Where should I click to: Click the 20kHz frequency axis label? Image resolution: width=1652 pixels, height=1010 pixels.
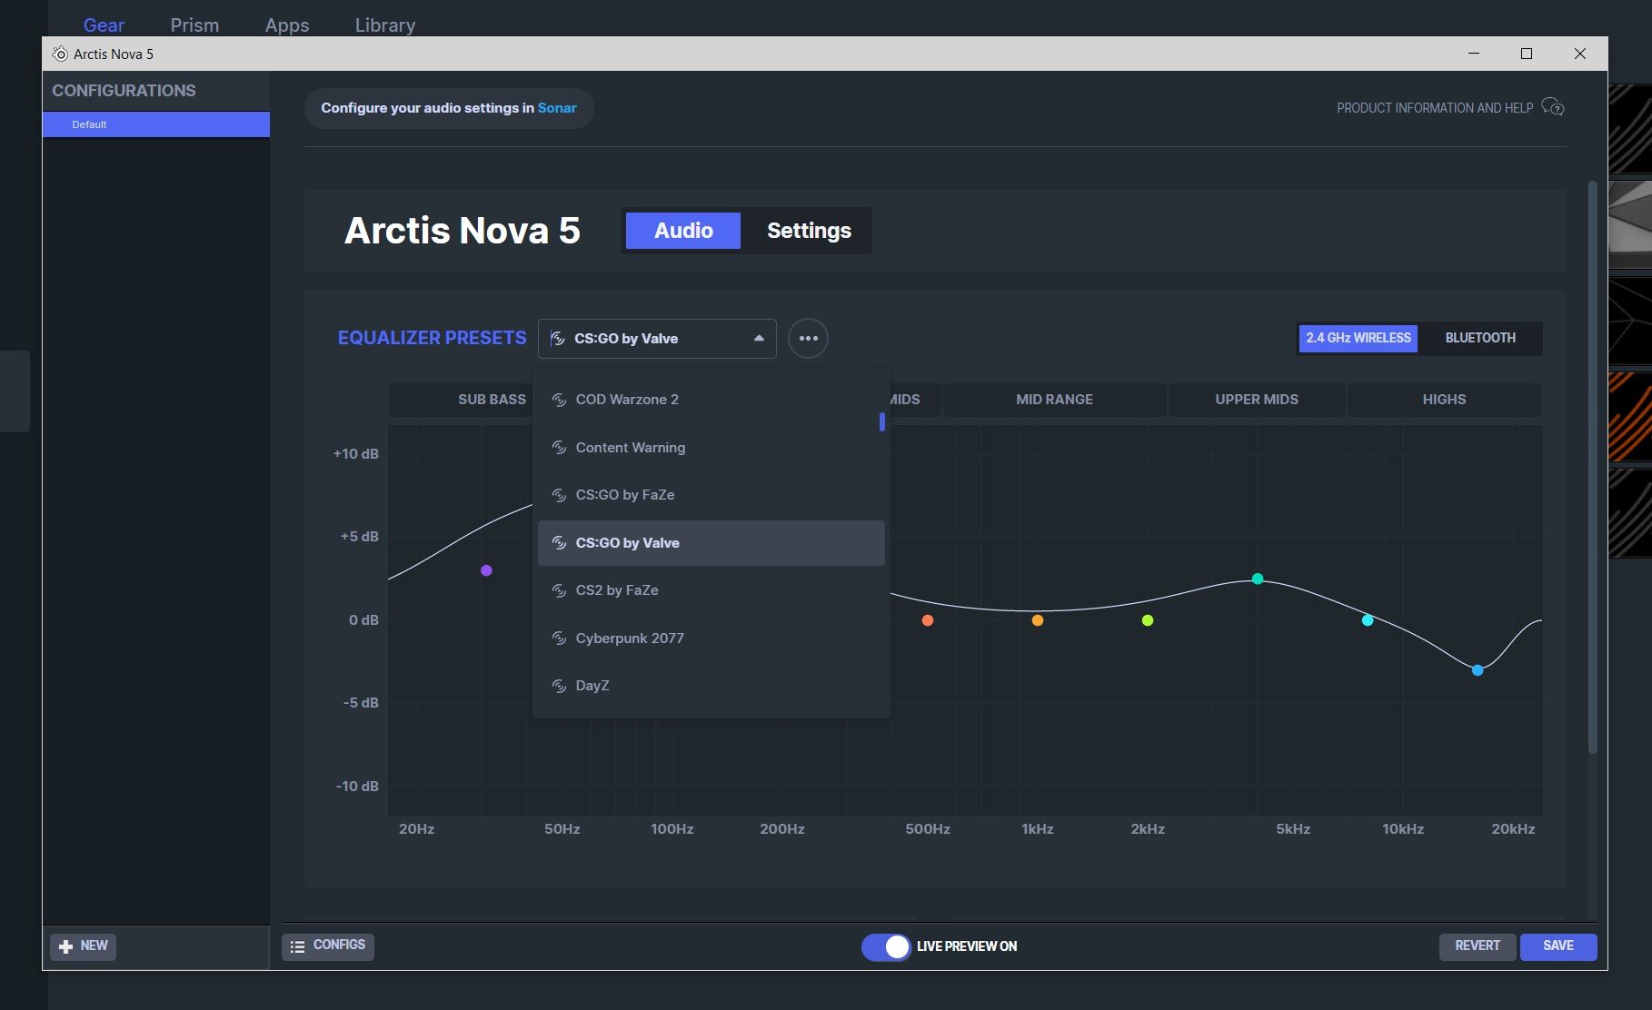(1513, 829)
